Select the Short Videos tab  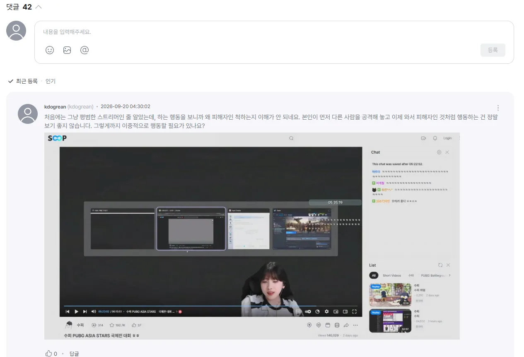[x=392, y=275]
